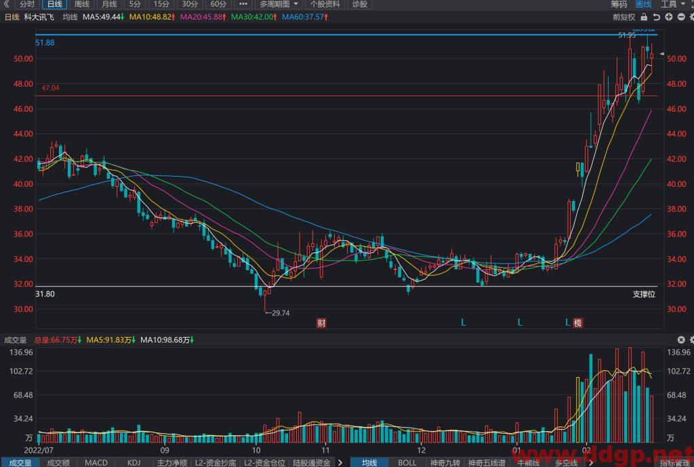Select the 均线 main-chart indicator tab
Screen dimensions: 694x467
coord(369,462)
